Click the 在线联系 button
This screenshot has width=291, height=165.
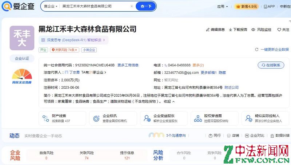pos(271,65)
